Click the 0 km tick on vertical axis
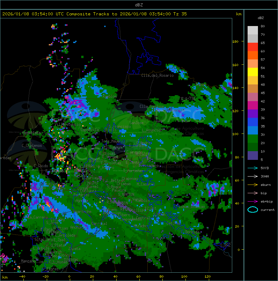The image size is (278, 281). click(239, 250)
